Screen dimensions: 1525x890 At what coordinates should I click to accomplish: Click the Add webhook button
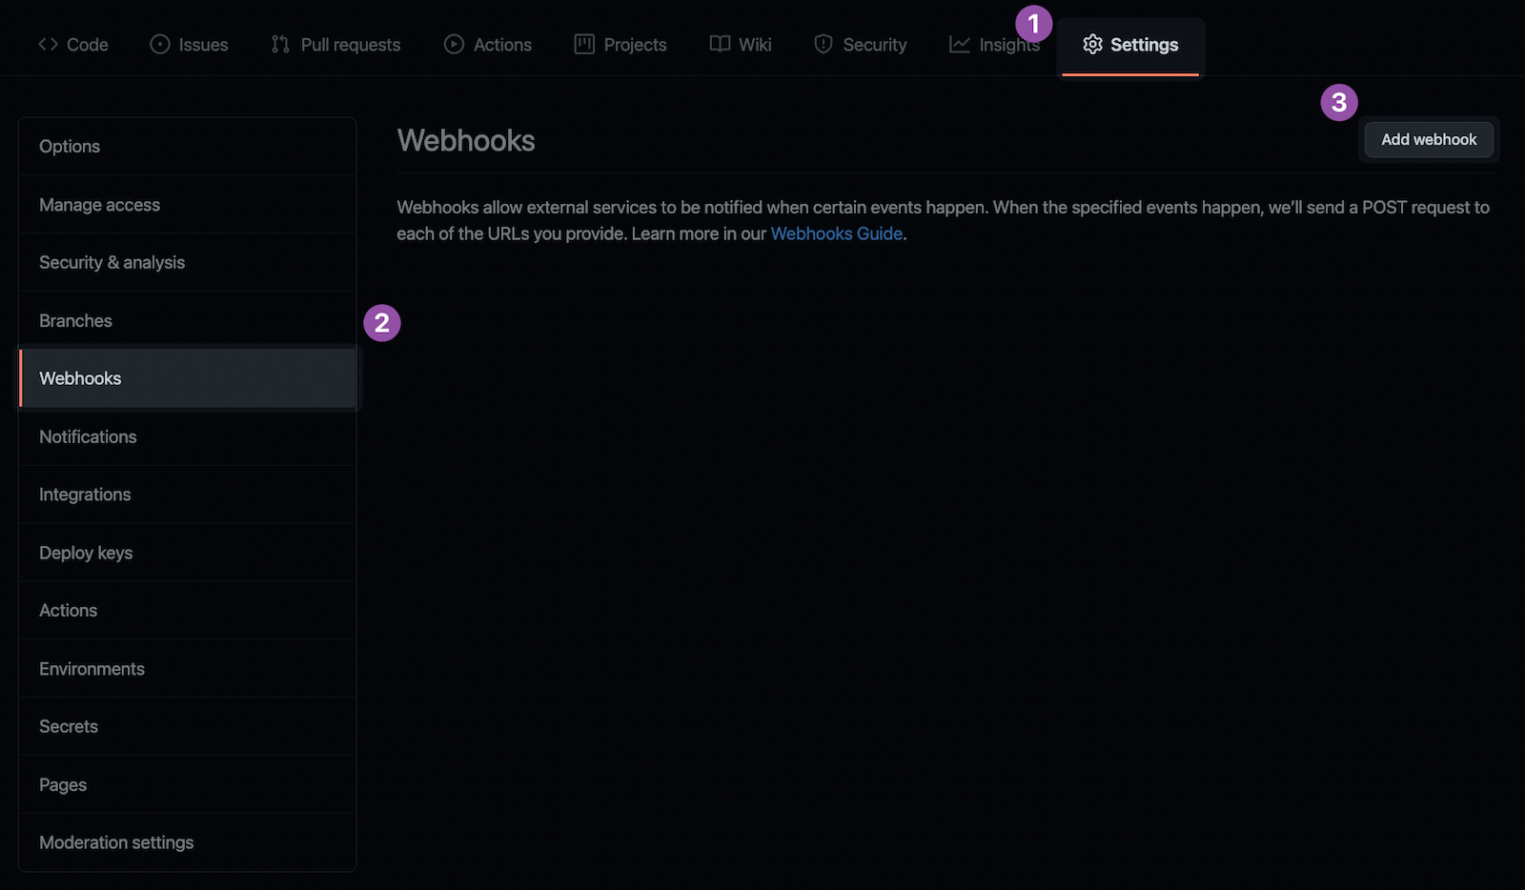[x=1429, y=139]
